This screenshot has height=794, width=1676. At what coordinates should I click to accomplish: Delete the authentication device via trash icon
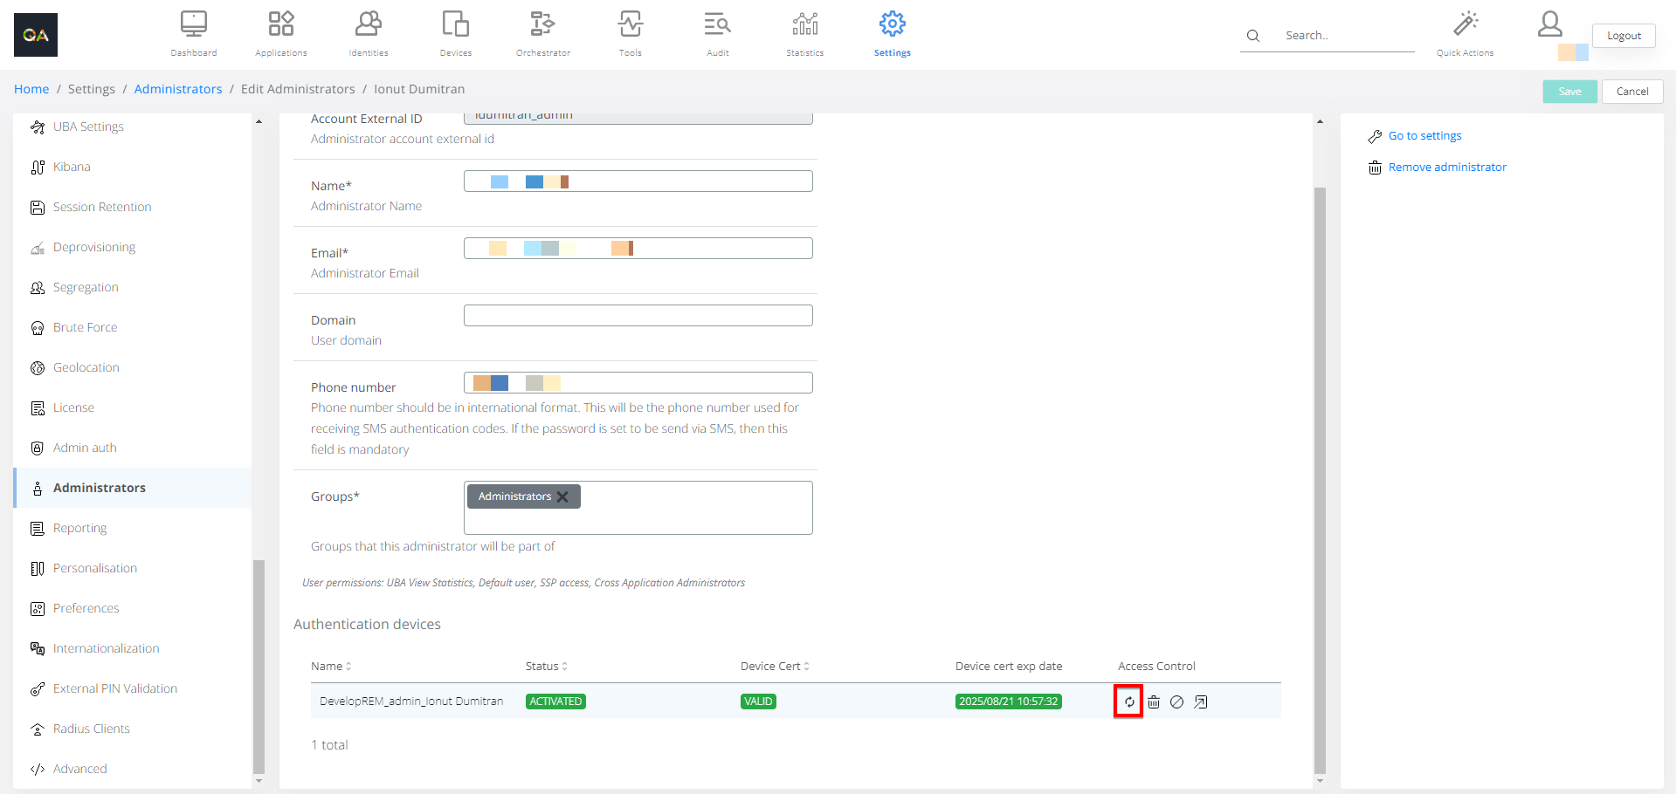1154,702
